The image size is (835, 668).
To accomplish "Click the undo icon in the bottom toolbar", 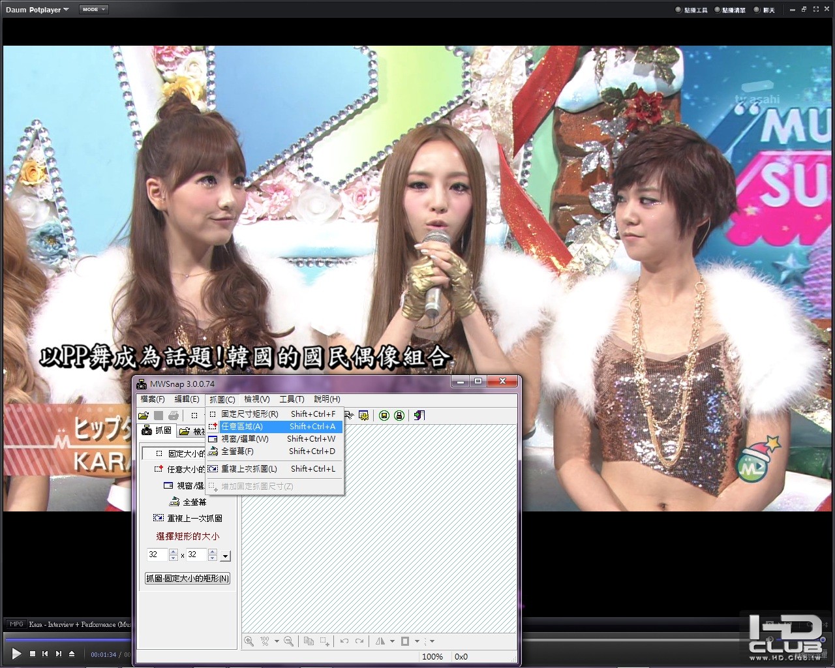I will [x=344, y=641].
